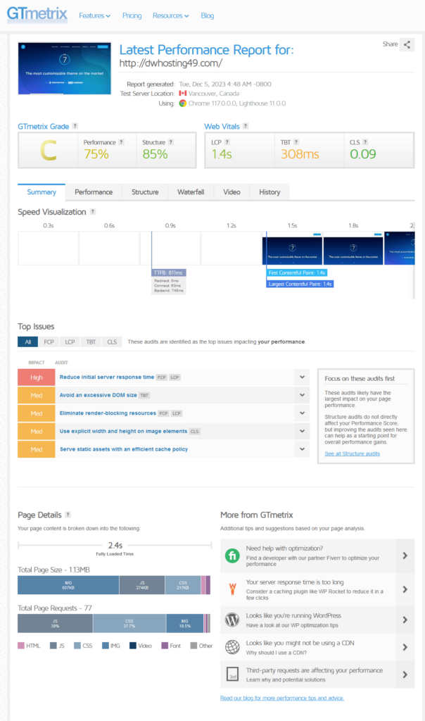Open the Waterfall tab
Screen dimensions: 425x721
point(191,192)
